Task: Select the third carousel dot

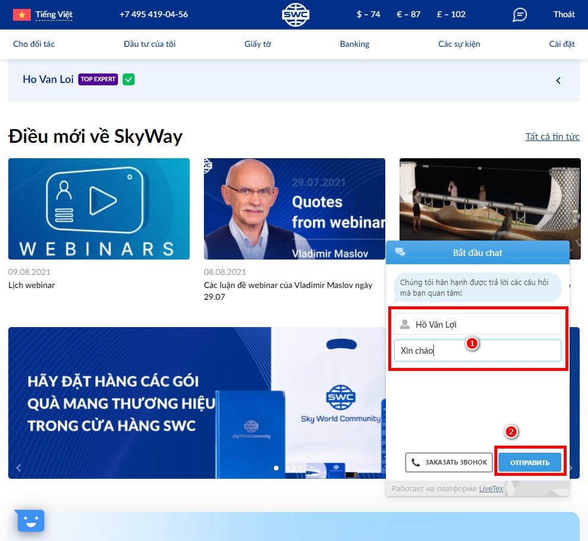Action: pos(299,468)
